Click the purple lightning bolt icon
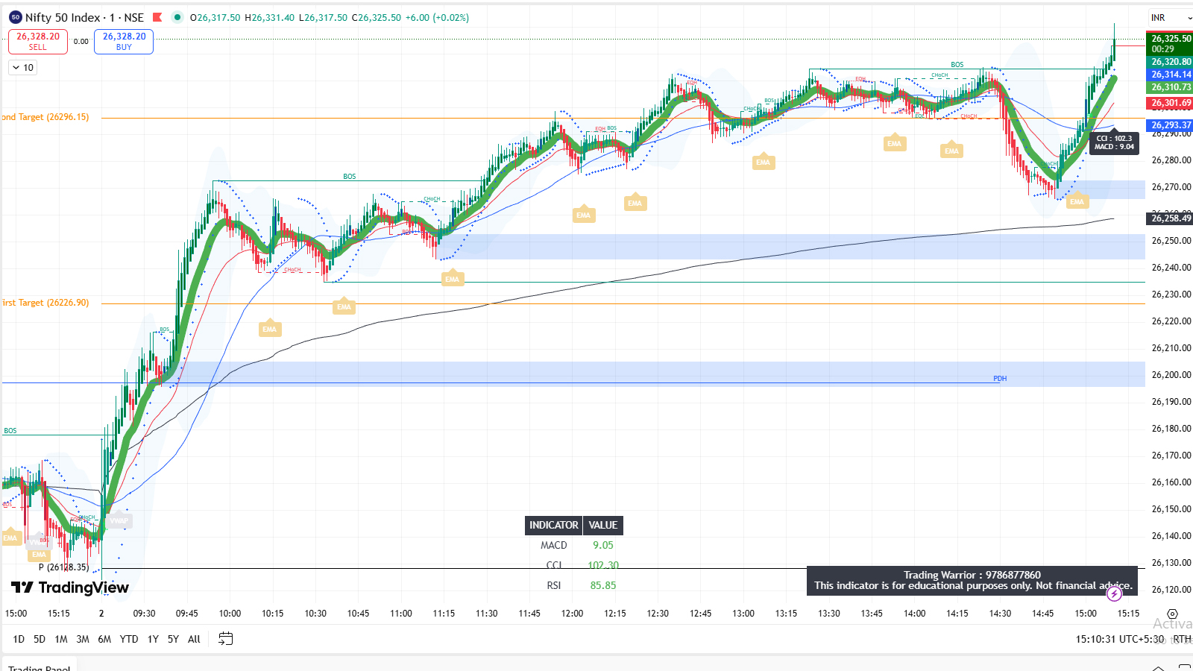Screen dimensions: 1193x671 [x=1114, y=593]
